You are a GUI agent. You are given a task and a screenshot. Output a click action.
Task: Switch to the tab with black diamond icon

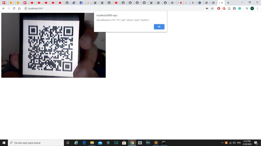pyautogui.click(x=194, y=3)
